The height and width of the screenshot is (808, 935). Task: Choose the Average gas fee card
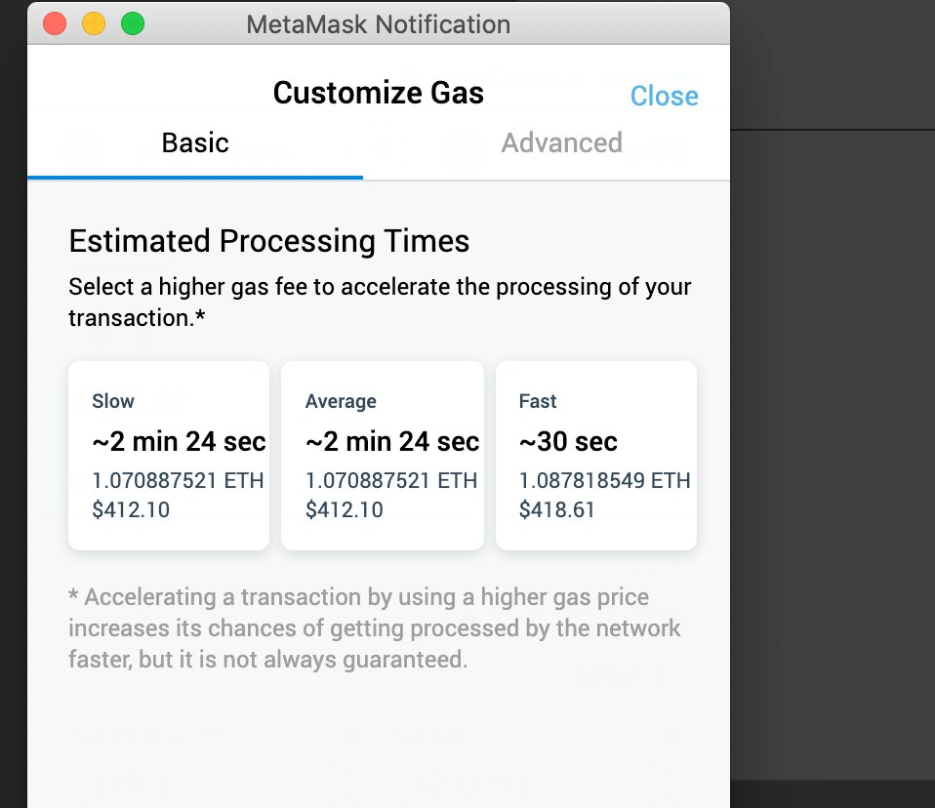point(382,455)
